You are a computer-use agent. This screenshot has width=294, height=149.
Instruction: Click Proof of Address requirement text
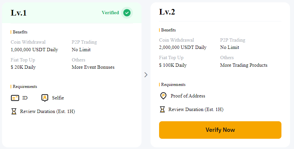[x=188, y=96]
